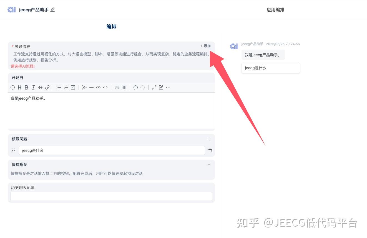Upload a file with the cloud icon
The image size is (367, 238).
(117, 88)
